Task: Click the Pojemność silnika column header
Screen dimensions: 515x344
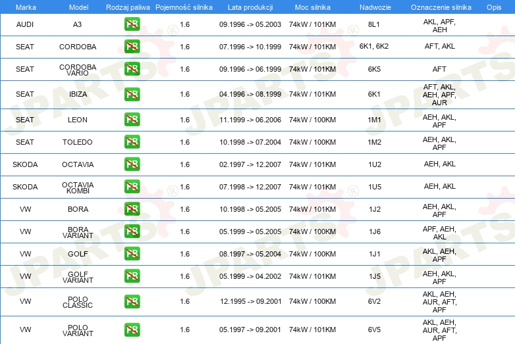Action: [x=184, y=7]
